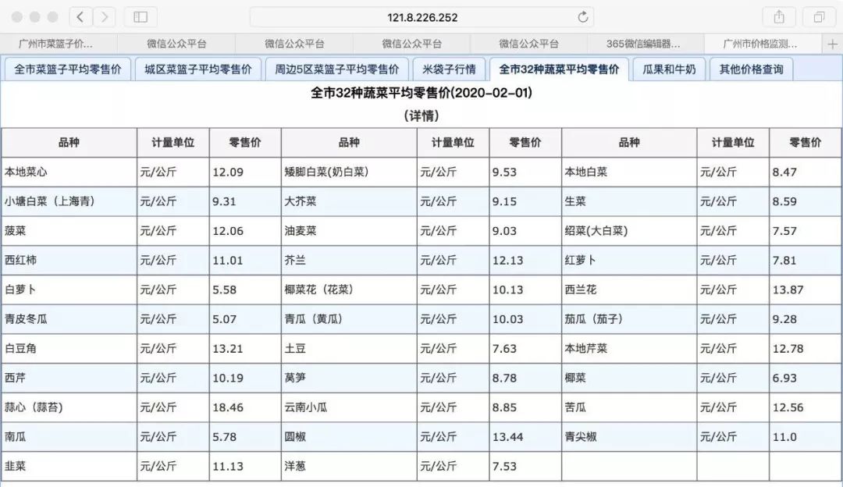This screenshot has height=487, width=843.
Task: Go to the 米袋子行情 tab
Action: pos(449,69)
